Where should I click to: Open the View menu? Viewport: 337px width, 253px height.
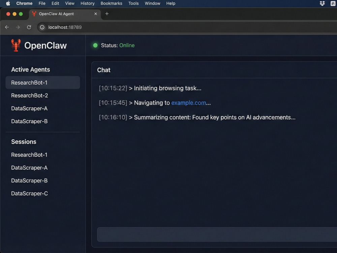pyautogui.click(x=70, y=3)
